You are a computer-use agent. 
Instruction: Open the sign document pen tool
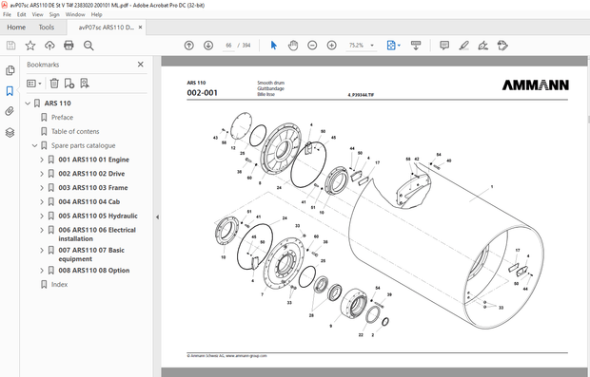point(483,46)
